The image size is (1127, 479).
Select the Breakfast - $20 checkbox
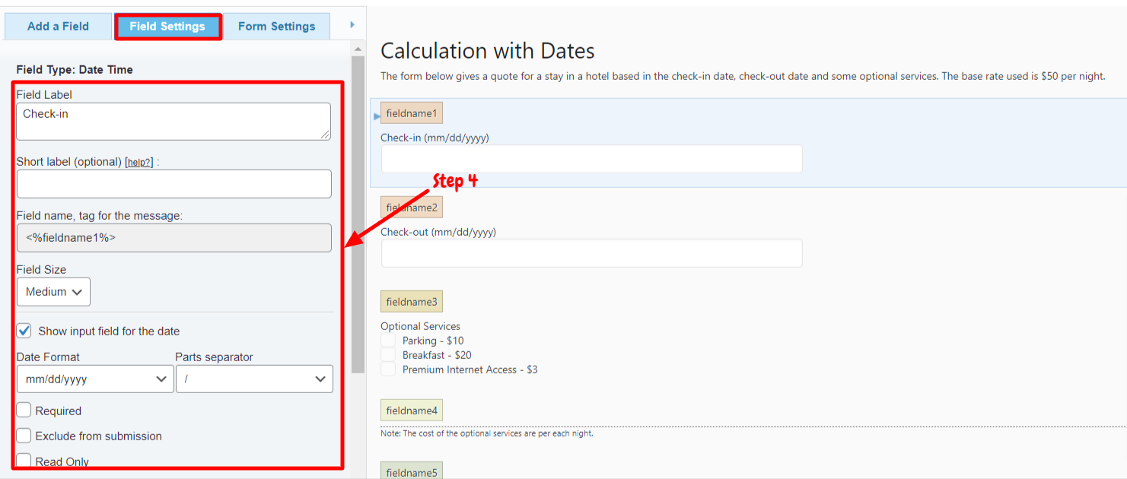(389, 355)
